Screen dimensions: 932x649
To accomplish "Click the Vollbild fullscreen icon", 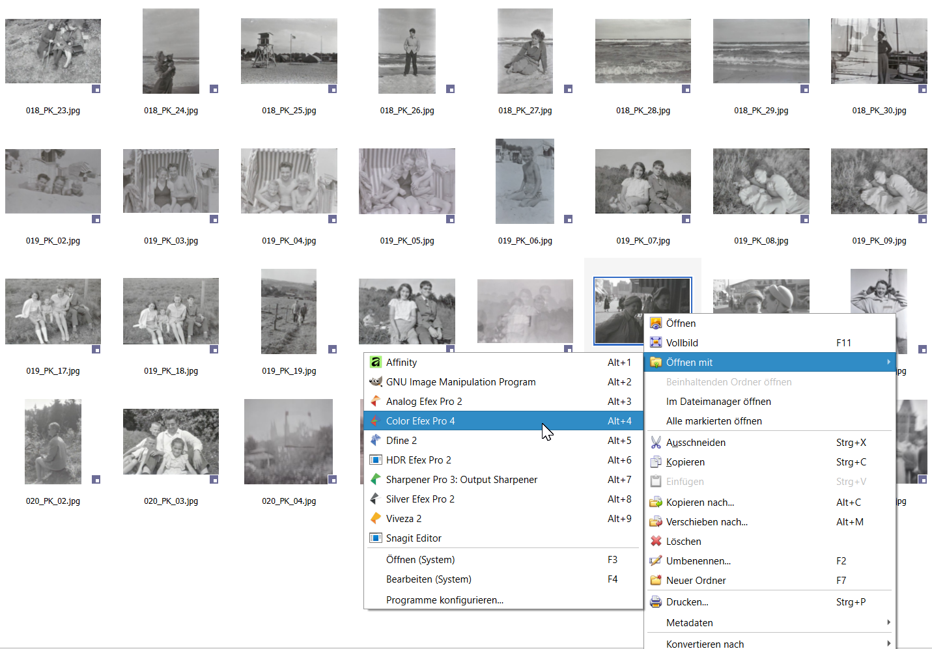I will (656, 343).
